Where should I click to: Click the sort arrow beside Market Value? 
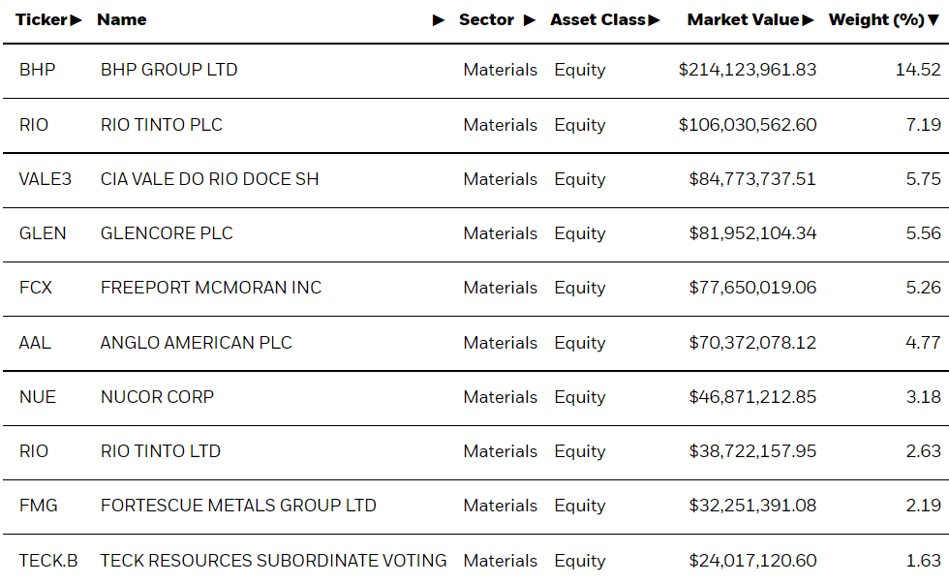[809, 20]
